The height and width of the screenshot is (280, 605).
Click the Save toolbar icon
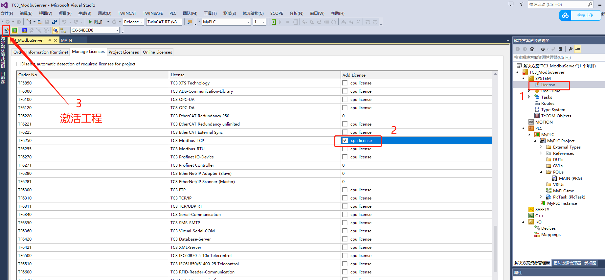[47, 22]
